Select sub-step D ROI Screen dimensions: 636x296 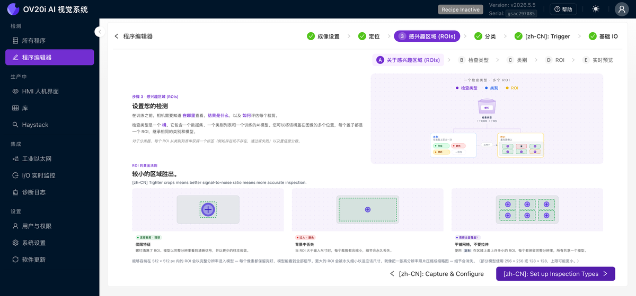click(x=555, y=60)
